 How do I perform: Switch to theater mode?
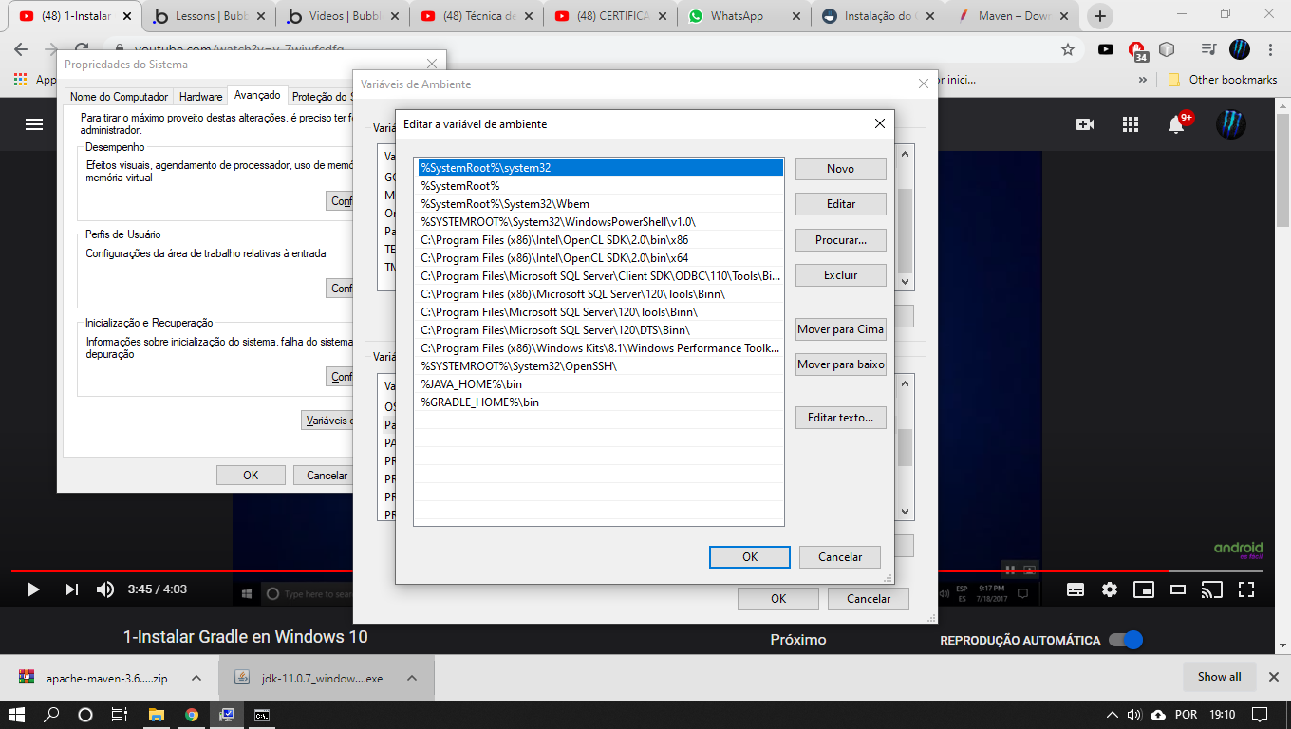click(x=1178, y=589)
